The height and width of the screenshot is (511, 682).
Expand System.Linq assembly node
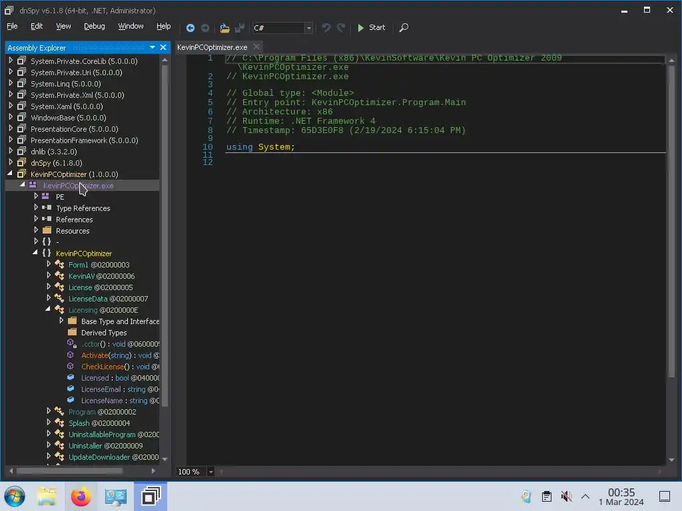[x=11, y=83]
